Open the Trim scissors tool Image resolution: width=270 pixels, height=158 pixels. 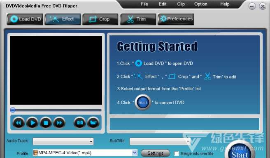pos(138,19)
